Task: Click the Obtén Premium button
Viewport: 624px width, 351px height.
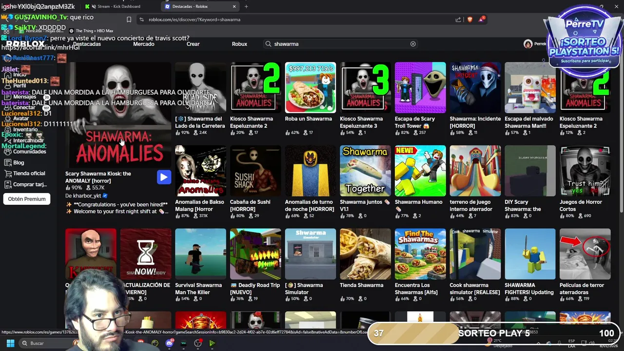Action: tap(27, 199)
